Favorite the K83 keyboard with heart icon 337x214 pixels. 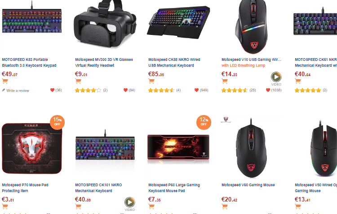[x=52, y=90]
